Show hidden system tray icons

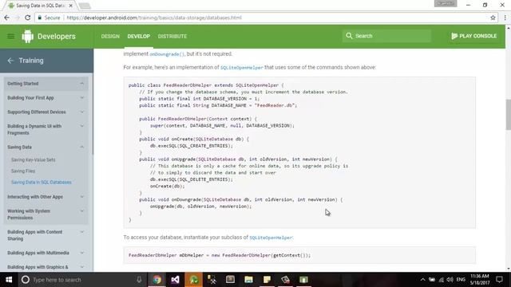(x=422, y=280)
